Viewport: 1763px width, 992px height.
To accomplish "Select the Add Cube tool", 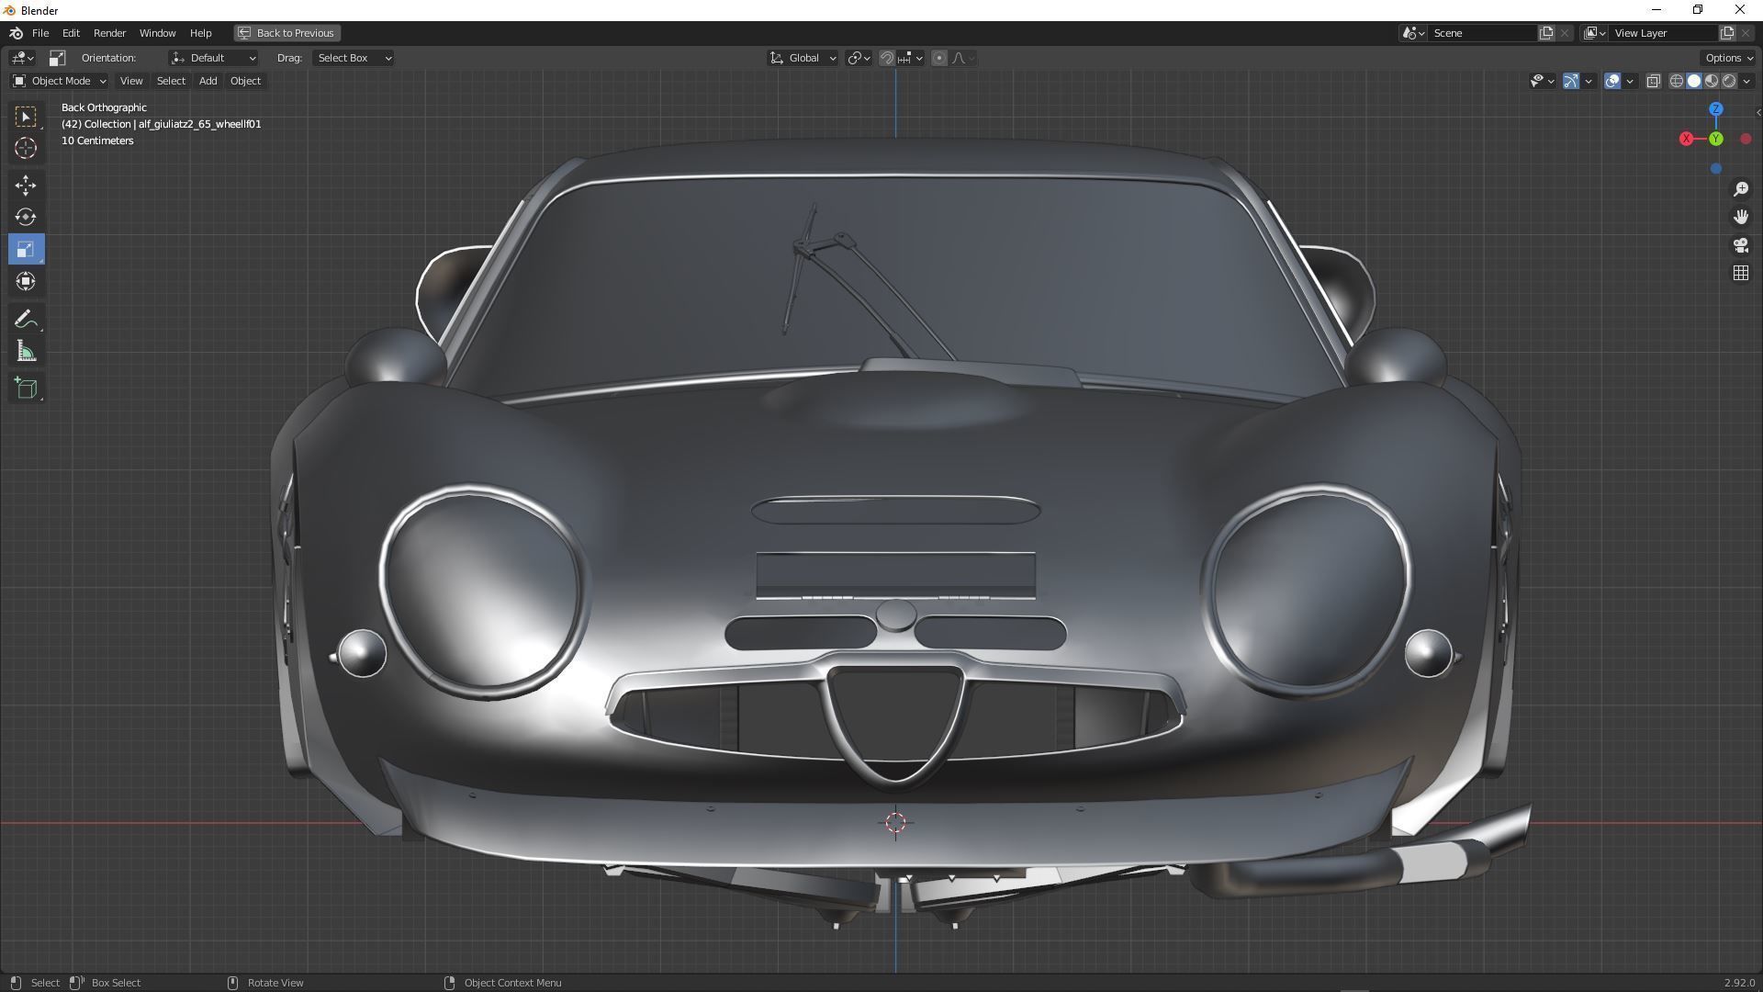I will (26, 388).
